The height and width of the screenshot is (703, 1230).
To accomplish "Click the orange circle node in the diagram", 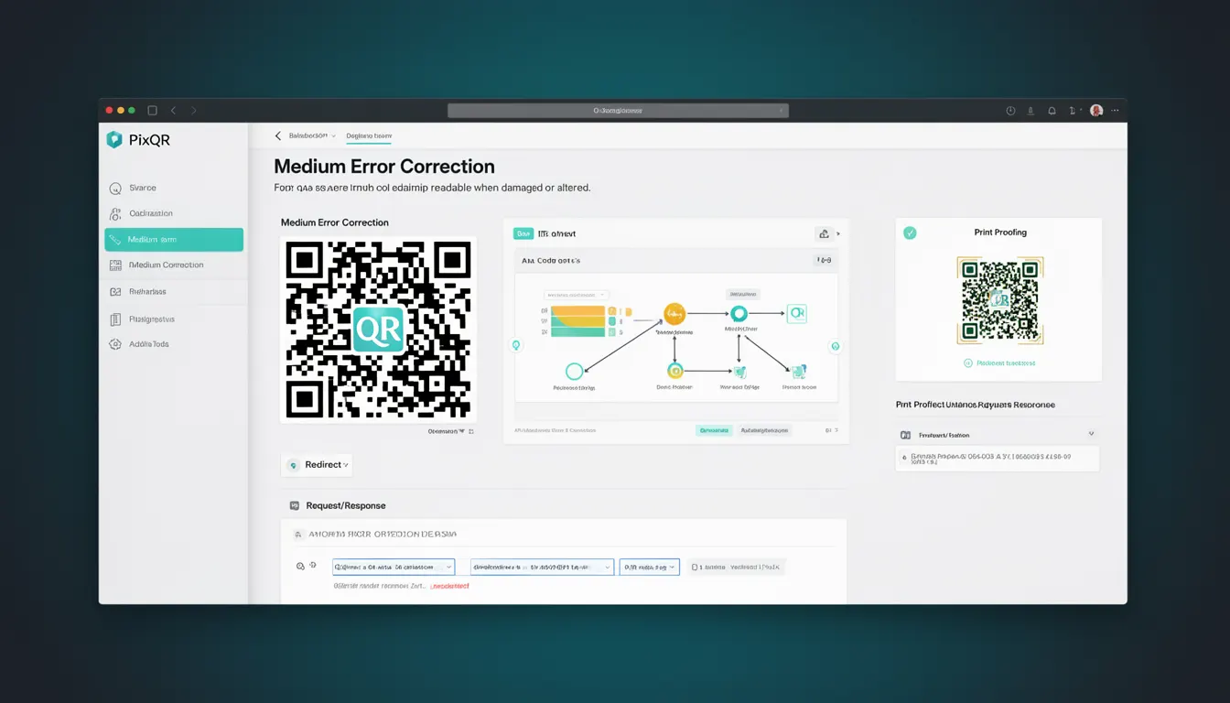I will [674, 314].
